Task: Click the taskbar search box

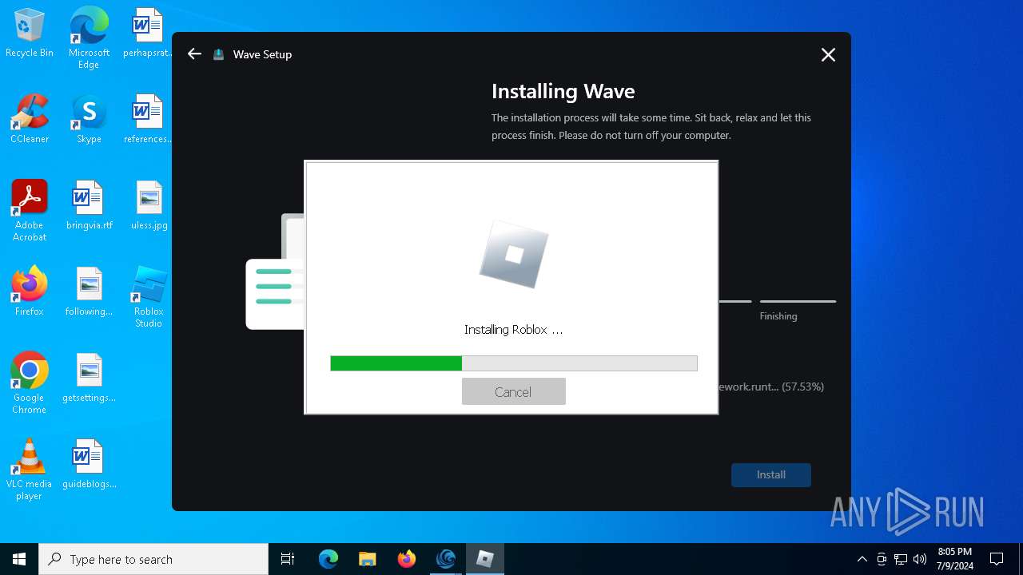Action: 153,559
